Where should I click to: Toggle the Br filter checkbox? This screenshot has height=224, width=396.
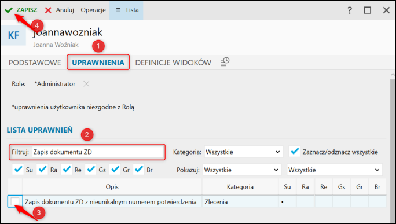pos(138,170)
